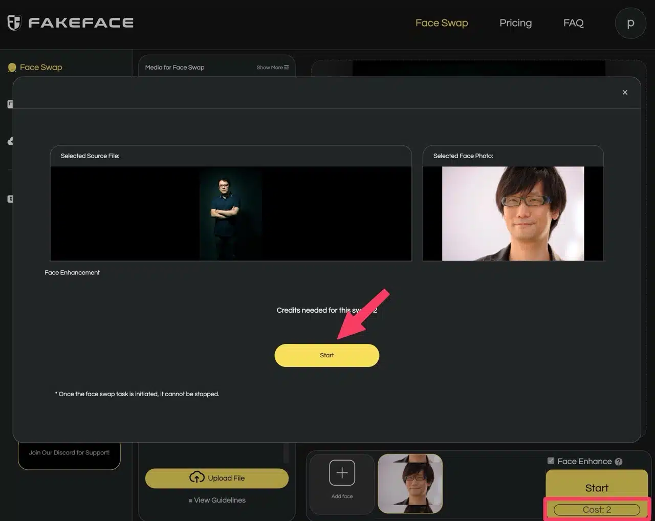Click the Cost: 2 indicator
The height and width of the screenshot is (521, 655).
[597, 510]
